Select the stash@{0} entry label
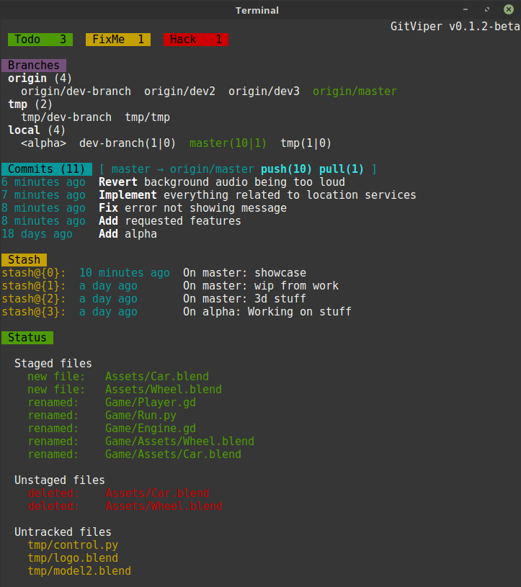The image size is (521, 587). [34, 273]
